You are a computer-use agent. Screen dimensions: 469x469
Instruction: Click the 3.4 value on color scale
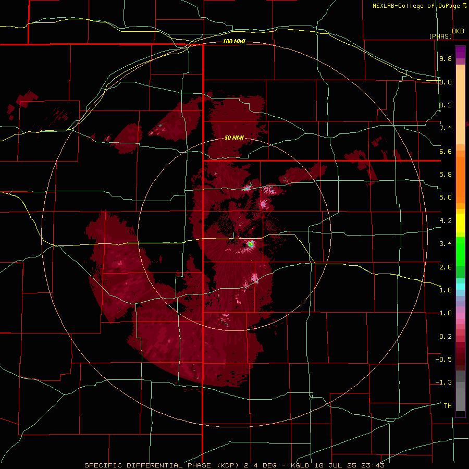446,244
